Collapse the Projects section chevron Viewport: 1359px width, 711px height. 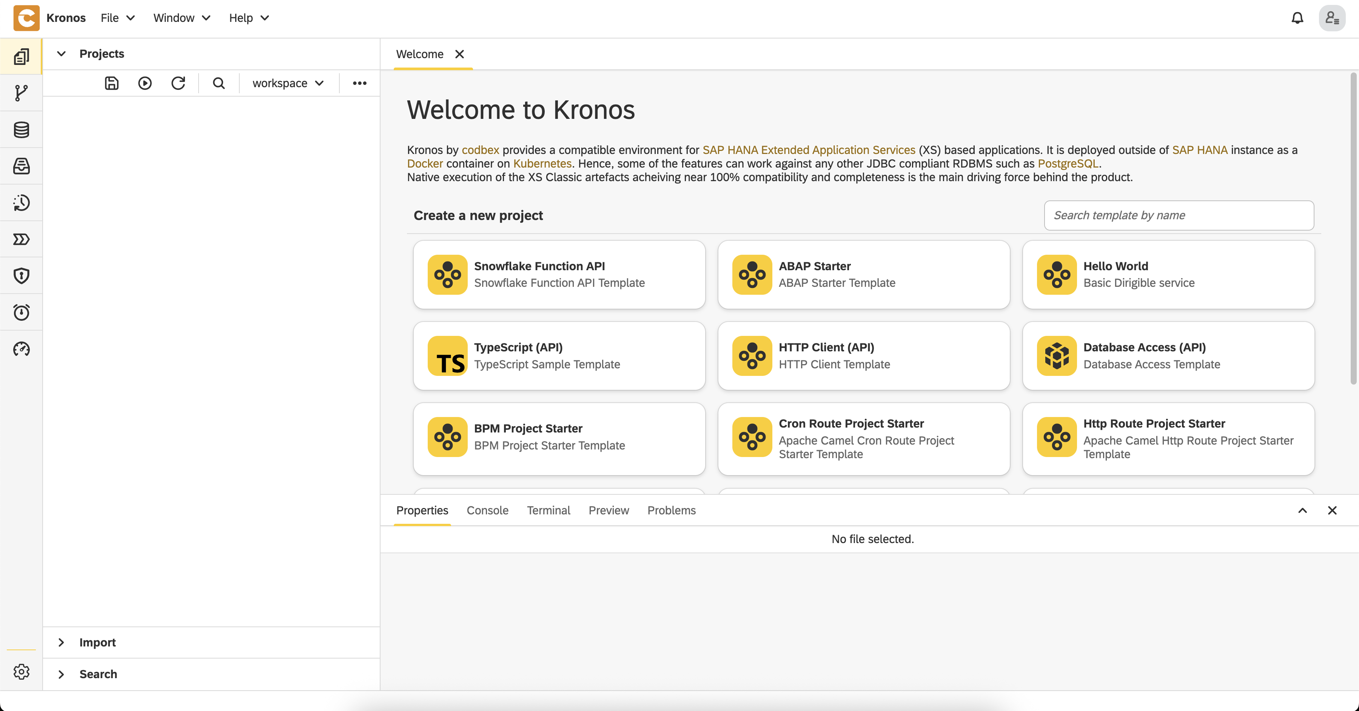[x=61, y=53]
